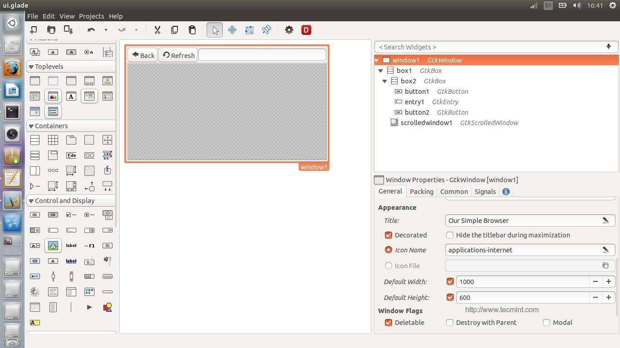620x348 pixels.
Task: Open Glade preferences with the gear icon
Action: (x=289, y=30)
